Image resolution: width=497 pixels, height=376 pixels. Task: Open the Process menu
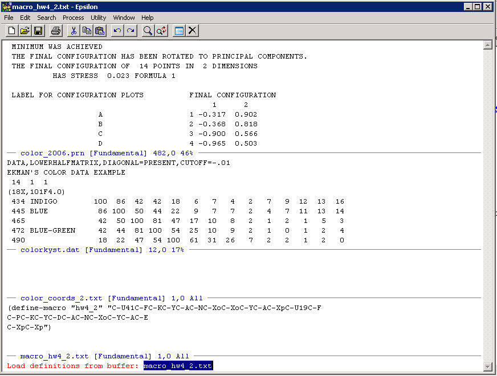(73, 18)
